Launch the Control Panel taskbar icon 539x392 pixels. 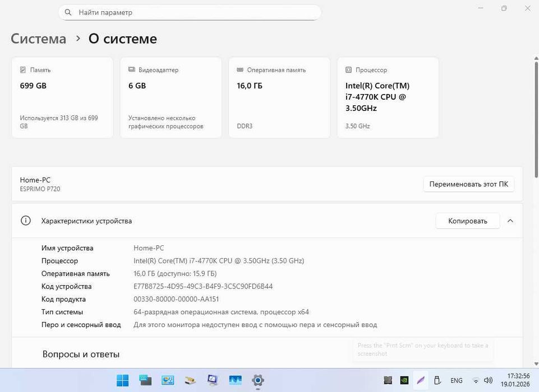point(168,380)
